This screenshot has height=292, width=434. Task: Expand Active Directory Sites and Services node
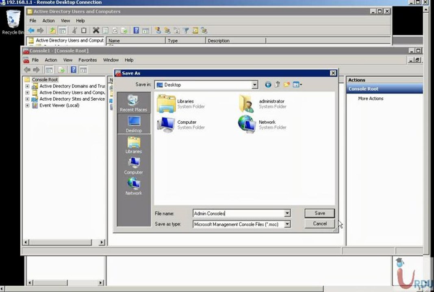27,99
